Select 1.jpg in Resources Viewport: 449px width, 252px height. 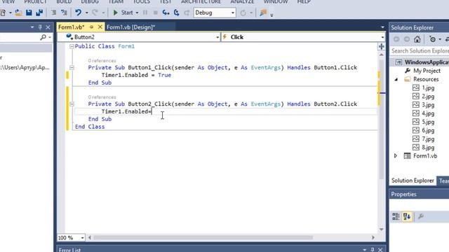pyautogui.click(x=428, y=88)
